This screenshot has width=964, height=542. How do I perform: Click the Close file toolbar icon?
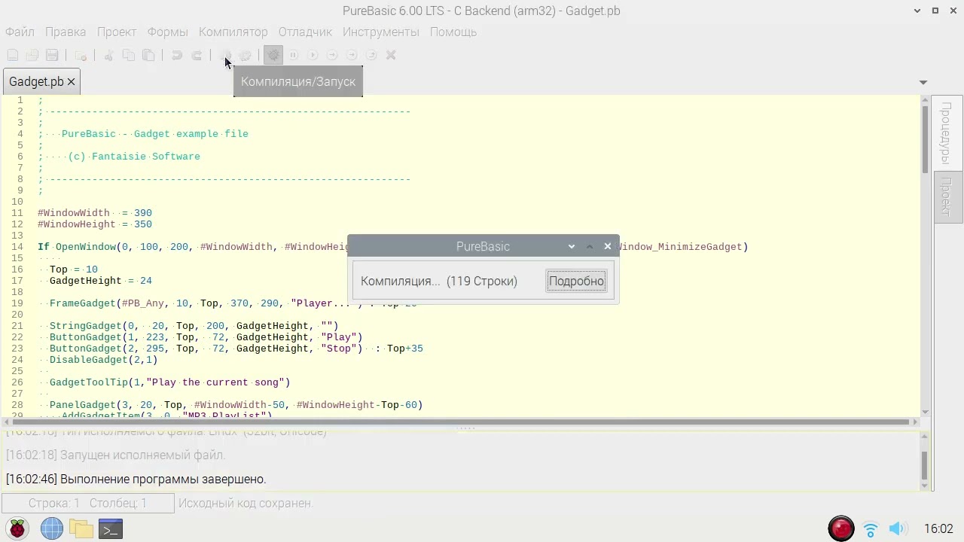tap(81, 55)
